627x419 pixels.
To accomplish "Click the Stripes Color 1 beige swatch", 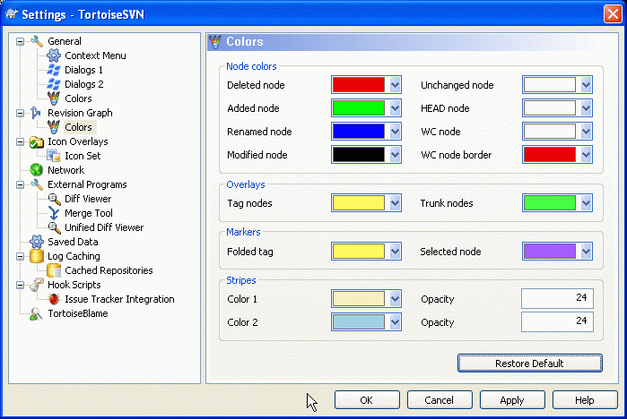I will click(359, 299).
